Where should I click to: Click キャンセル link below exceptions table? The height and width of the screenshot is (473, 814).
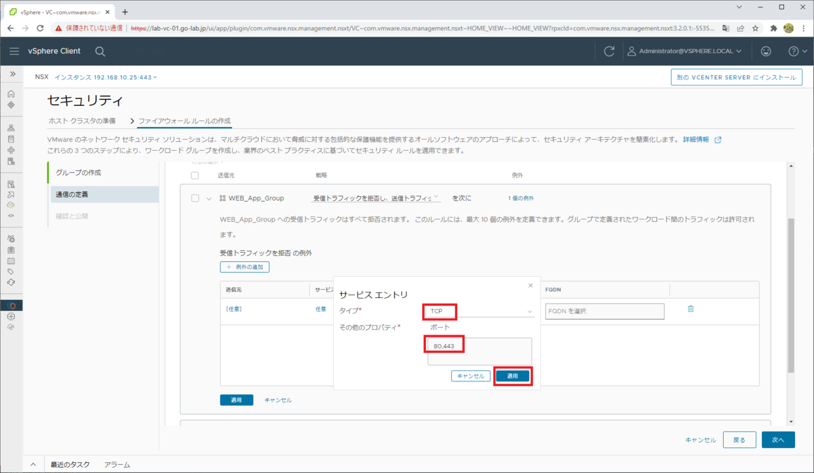(x=278, y=400)
